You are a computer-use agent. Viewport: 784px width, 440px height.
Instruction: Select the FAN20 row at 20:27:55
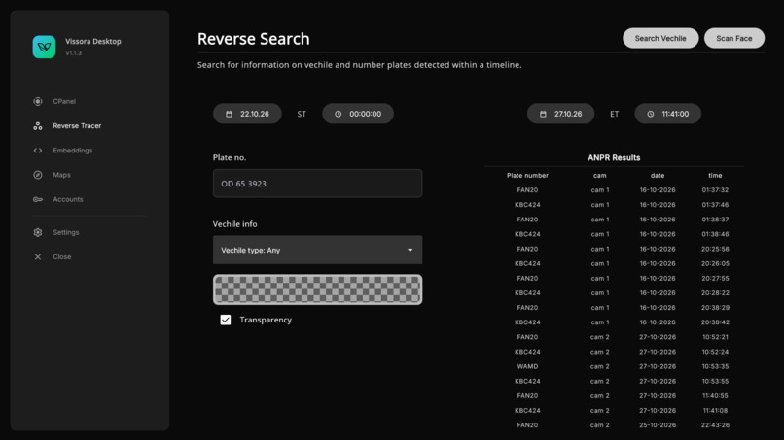[614, 278]
